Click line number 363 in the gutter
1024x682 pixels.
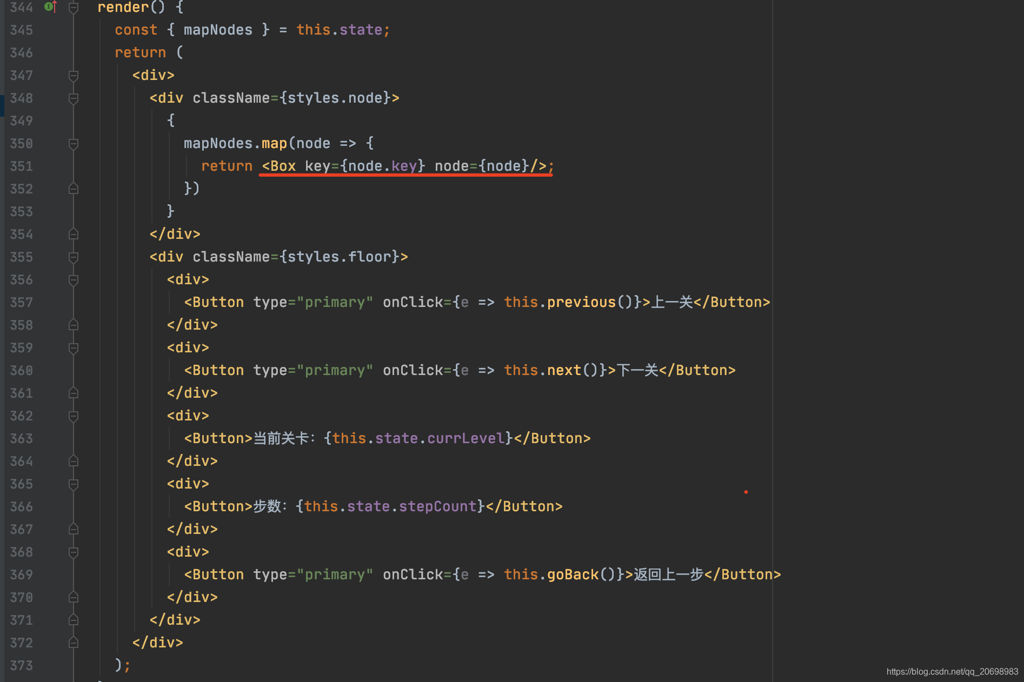point(22,439)
